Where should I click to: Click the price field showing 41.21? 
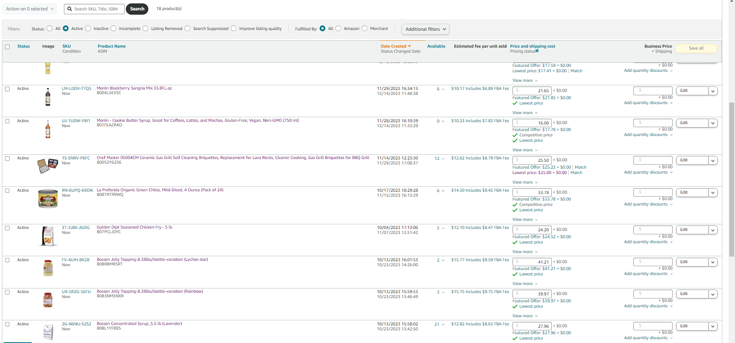532,262
